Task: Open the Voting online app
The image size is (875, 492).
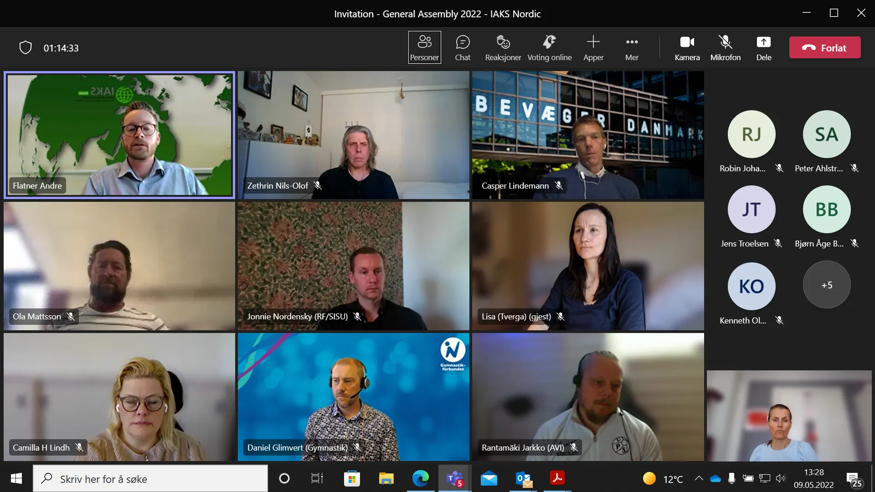Action: (549, 47)
